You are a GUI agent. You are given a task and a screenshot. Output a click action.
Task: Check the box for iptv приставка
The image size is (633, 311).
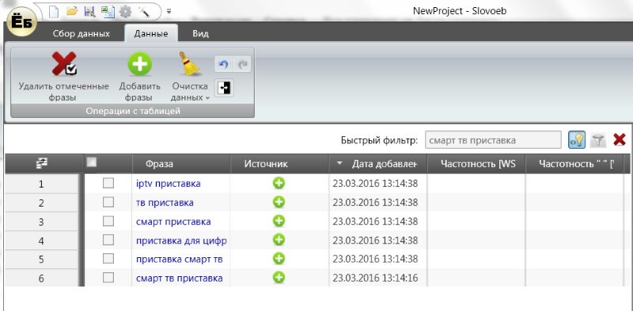point(108,184)
